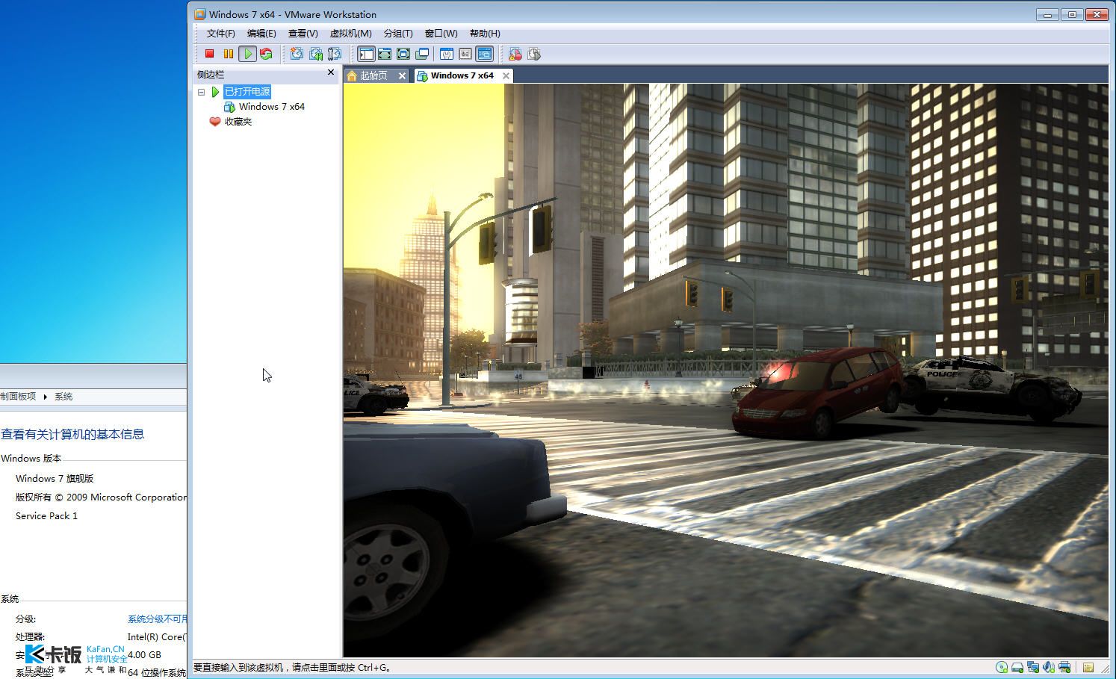Click the capture movie toolbar icon

[515, 54]
